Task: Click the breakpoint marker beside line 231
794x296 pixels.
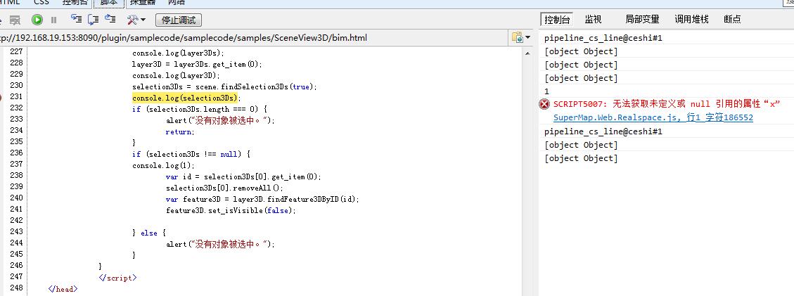Action: pos(1,97)
